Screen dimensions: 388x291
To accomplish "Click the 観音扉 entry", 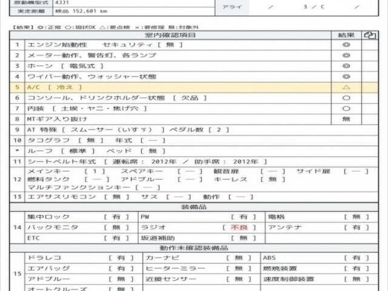I will pyautogui.click(x=249, y=171).
